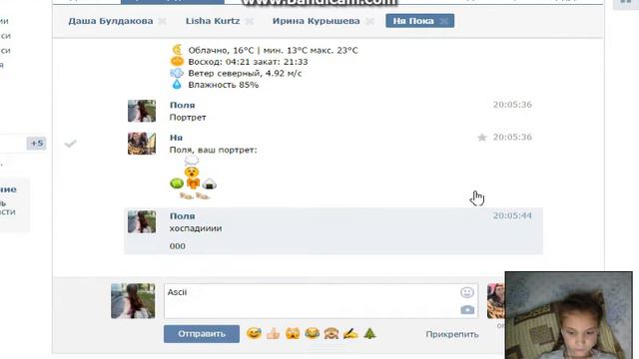Click the checkmark beside Ня message

71,144
